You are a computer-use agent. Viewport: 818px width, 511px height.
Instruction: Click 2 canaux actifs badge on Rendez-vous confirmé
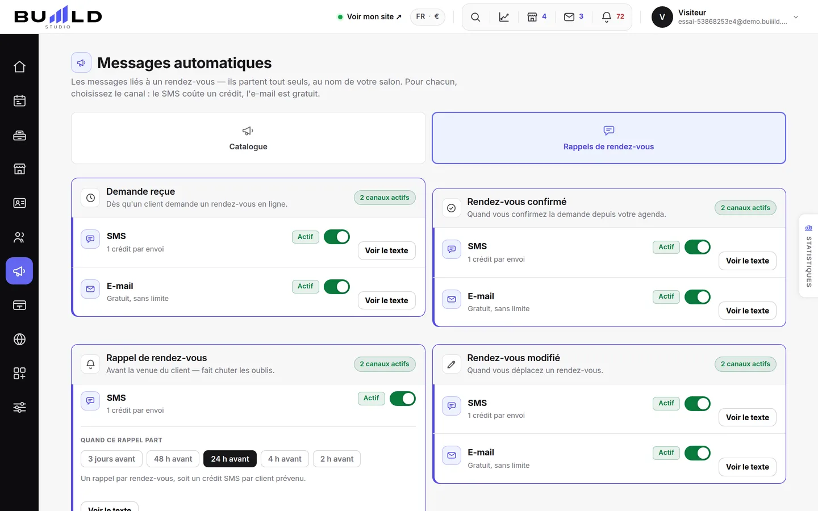pos(745,208)
